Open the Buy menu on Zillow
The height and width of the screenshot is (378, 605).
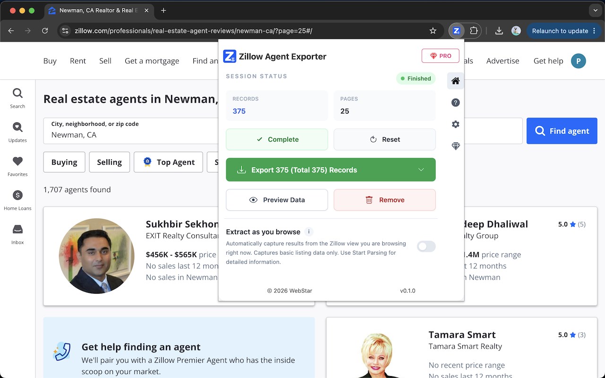(50, 61)
